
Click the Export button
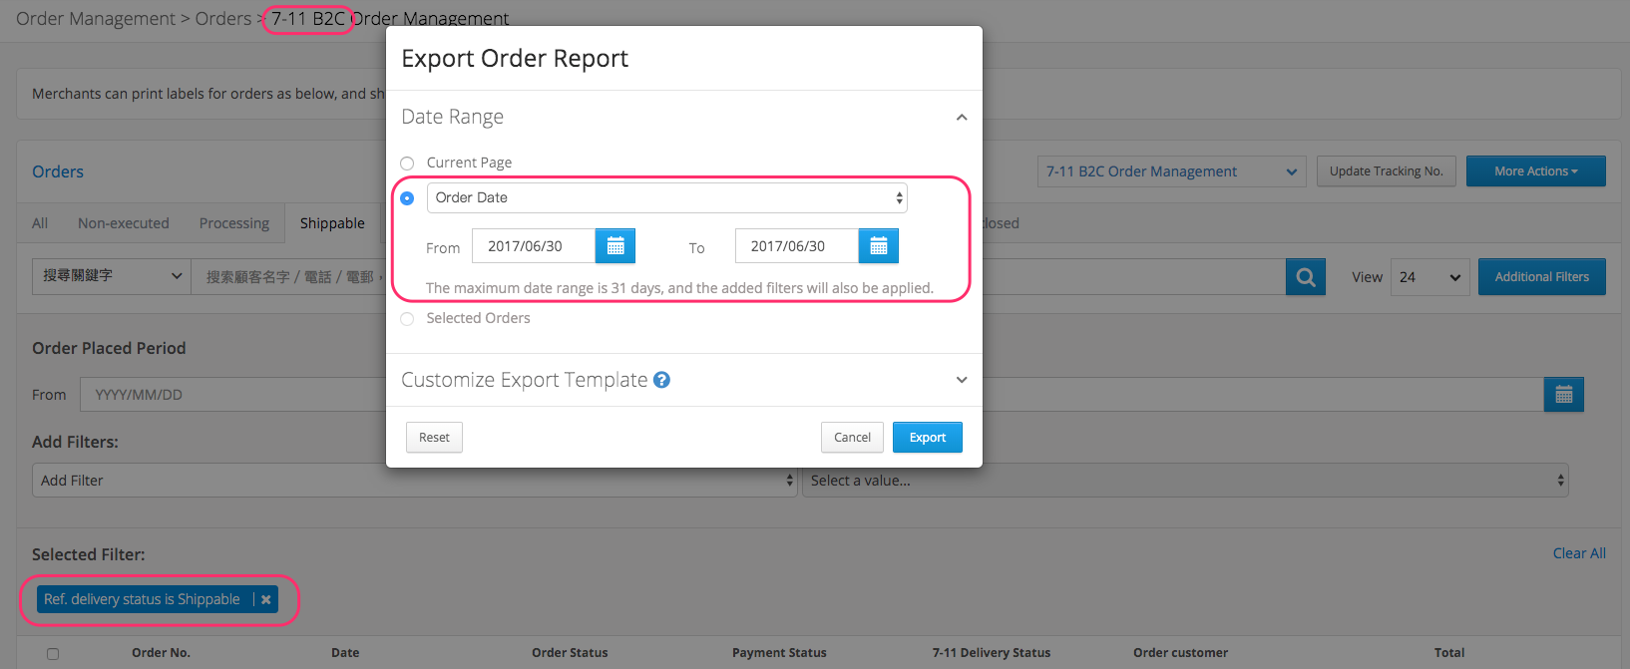tap(928, 438)
